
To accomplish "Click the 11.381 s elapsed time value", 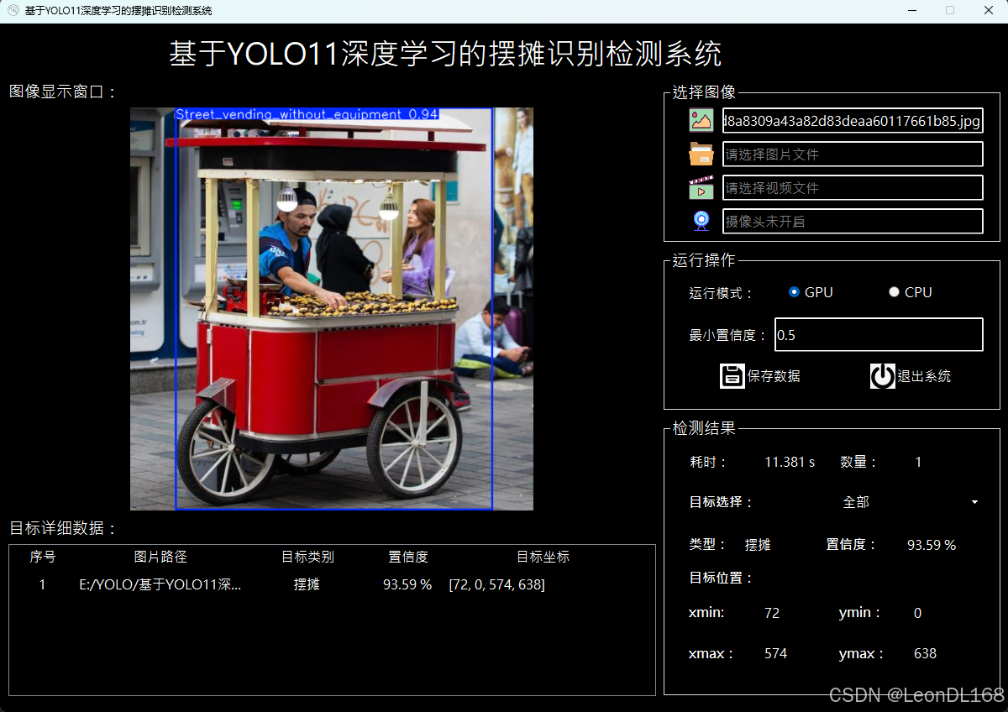I will [x=790, y=462].
